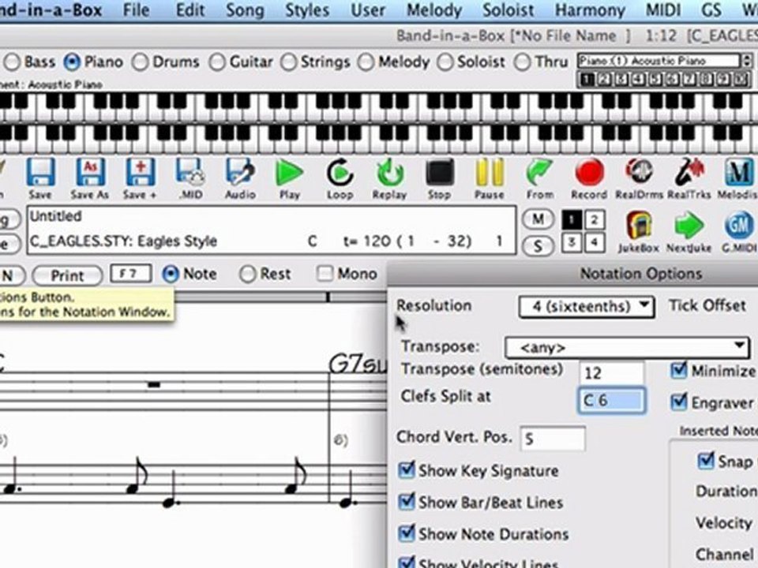Choose the Rest entry radio button
This screenshot has width=758, height=568.
click(x=247, y=275)
